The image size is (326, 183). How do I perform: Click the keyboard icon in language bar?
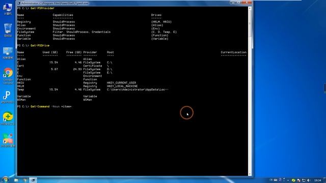point(276,180)
